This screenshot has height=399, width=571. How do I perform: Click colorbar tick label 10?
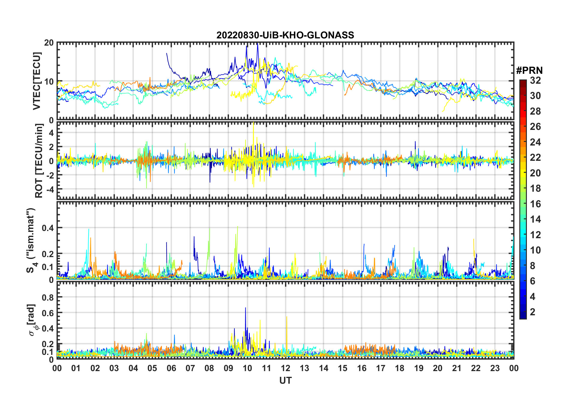coord(535,250)
